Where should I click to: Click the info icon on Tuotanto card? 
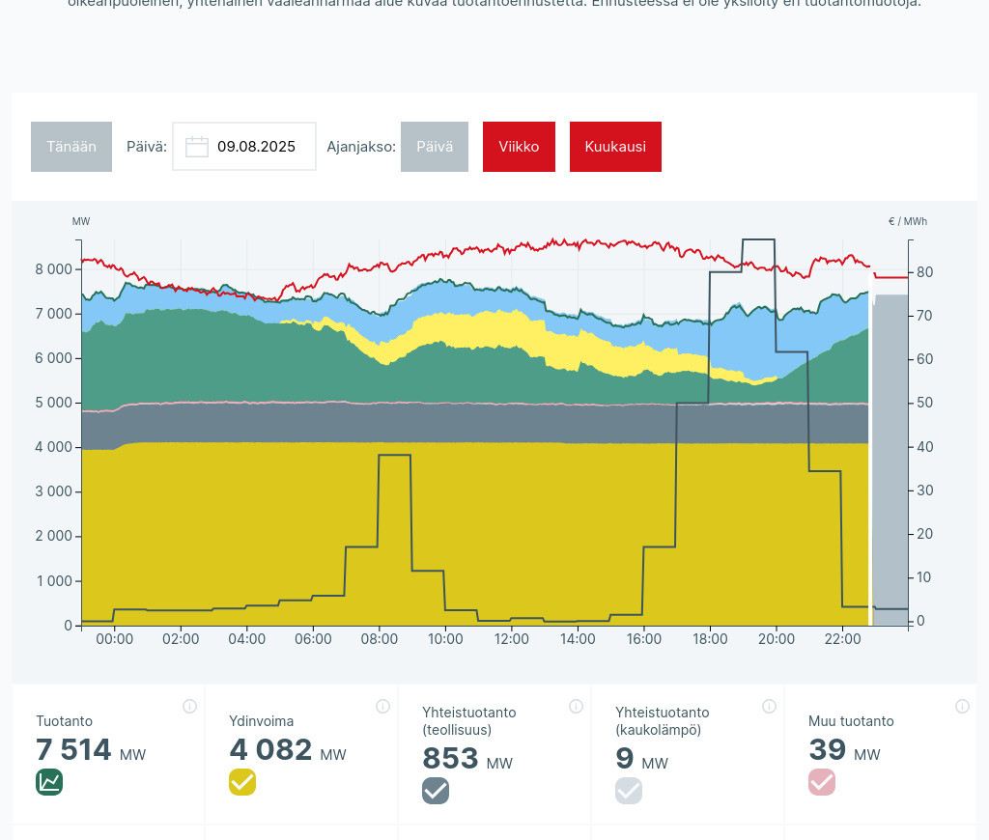coord(189,707)
